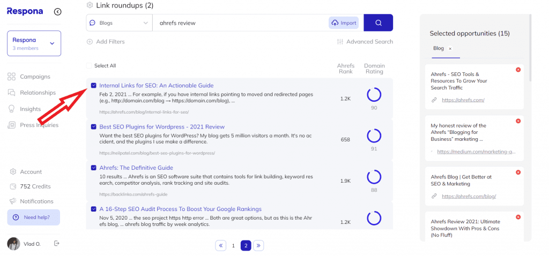Image resolution: width=549 pixels, height=256 pixels.
Task: Click the Selected opportunities panel scrollbar
Action: [530, 47]
